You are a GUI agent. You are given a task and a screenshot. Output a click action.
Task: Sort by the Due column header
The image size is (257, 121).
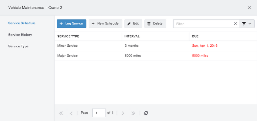tap(223, 36)
